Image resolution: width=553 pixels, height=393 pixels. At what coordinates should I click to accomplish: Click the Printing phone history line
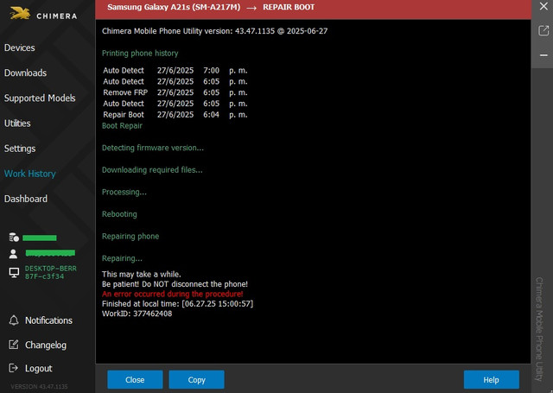pos(140,54)
